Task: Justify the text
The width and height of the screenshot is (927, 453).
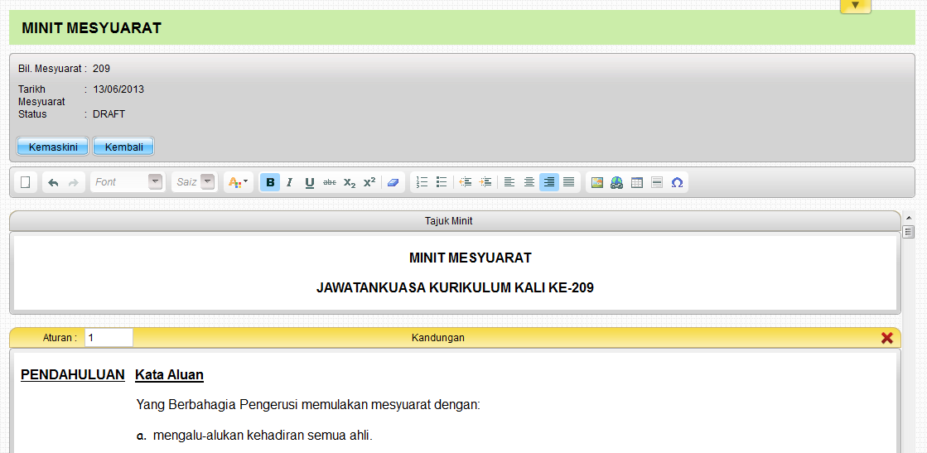Action: (x=569, y=182)
